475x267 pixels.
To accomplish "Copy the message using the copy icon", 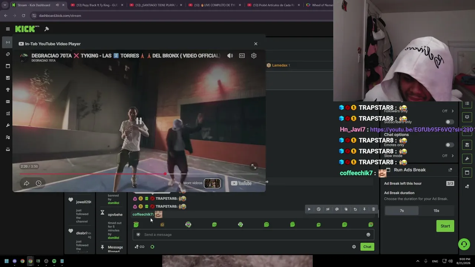I will tap(346, 209).
